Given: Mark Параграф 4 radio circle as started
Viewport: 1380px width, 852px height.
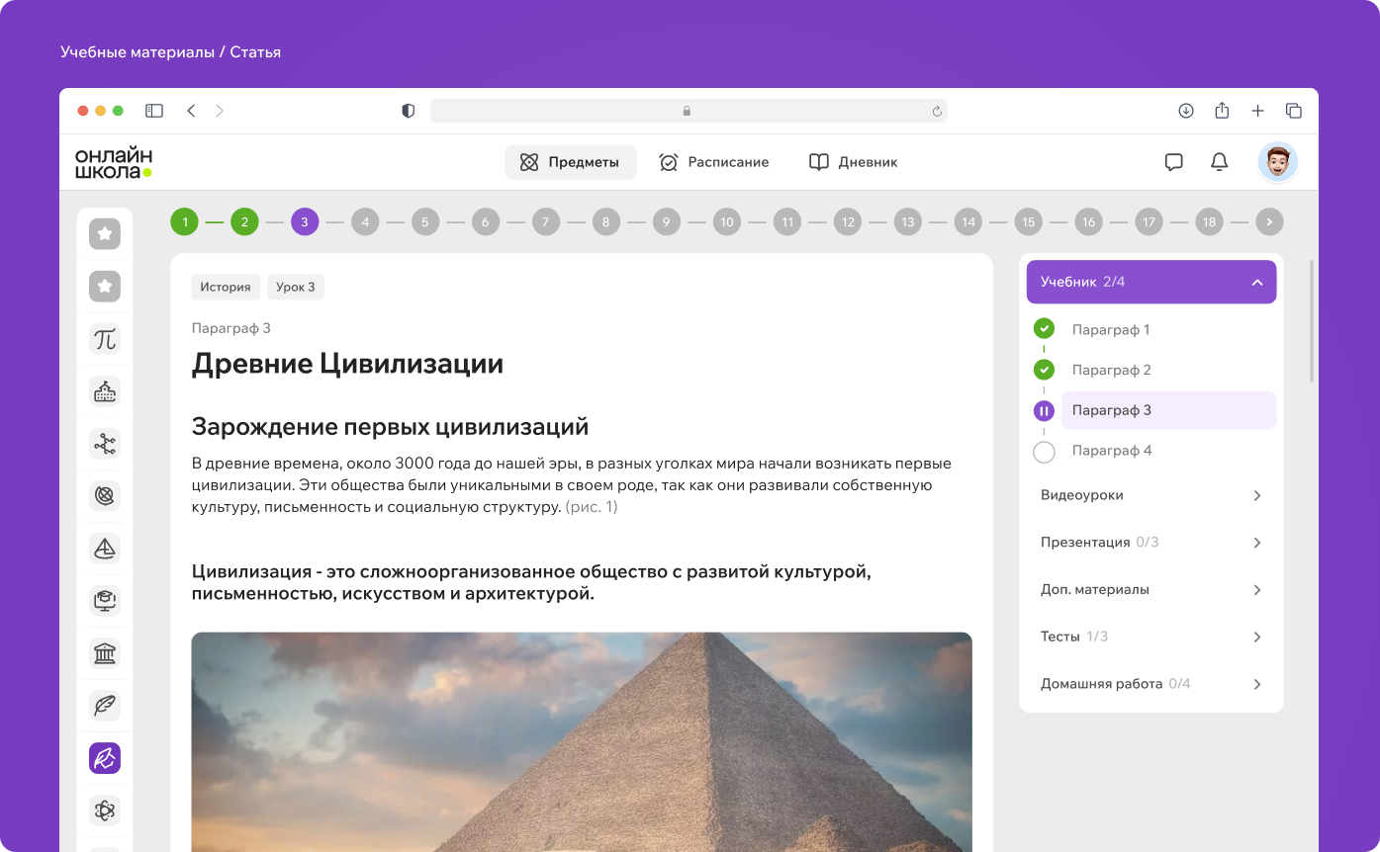Looking at the screenshot, I should point(1044,451).
